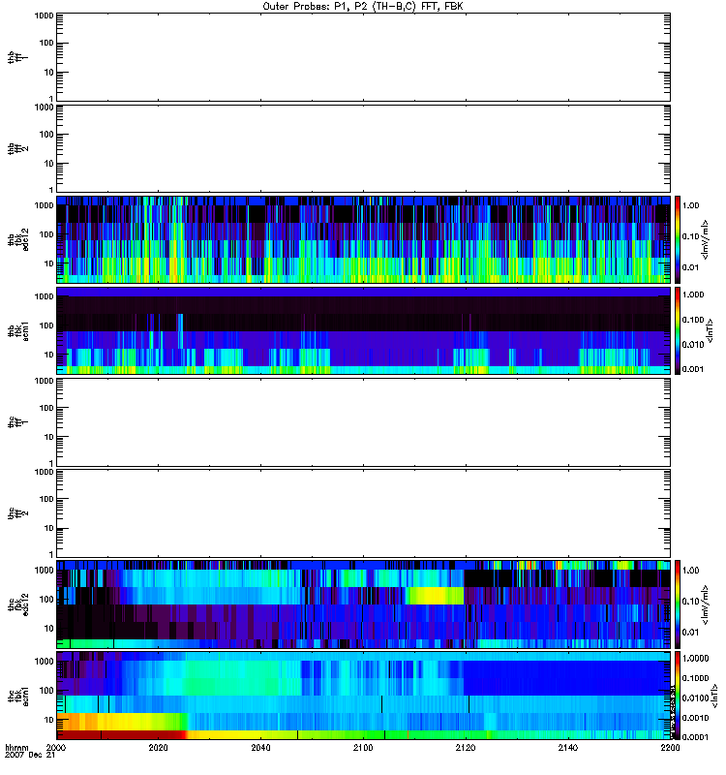
Task: Click the second empty thc FFT panel
Action: pos(363,512)
